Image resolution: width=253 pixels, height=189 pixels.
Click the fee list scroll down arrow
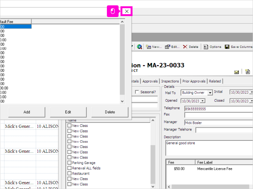pyautogui.click(x=122, y=101)
